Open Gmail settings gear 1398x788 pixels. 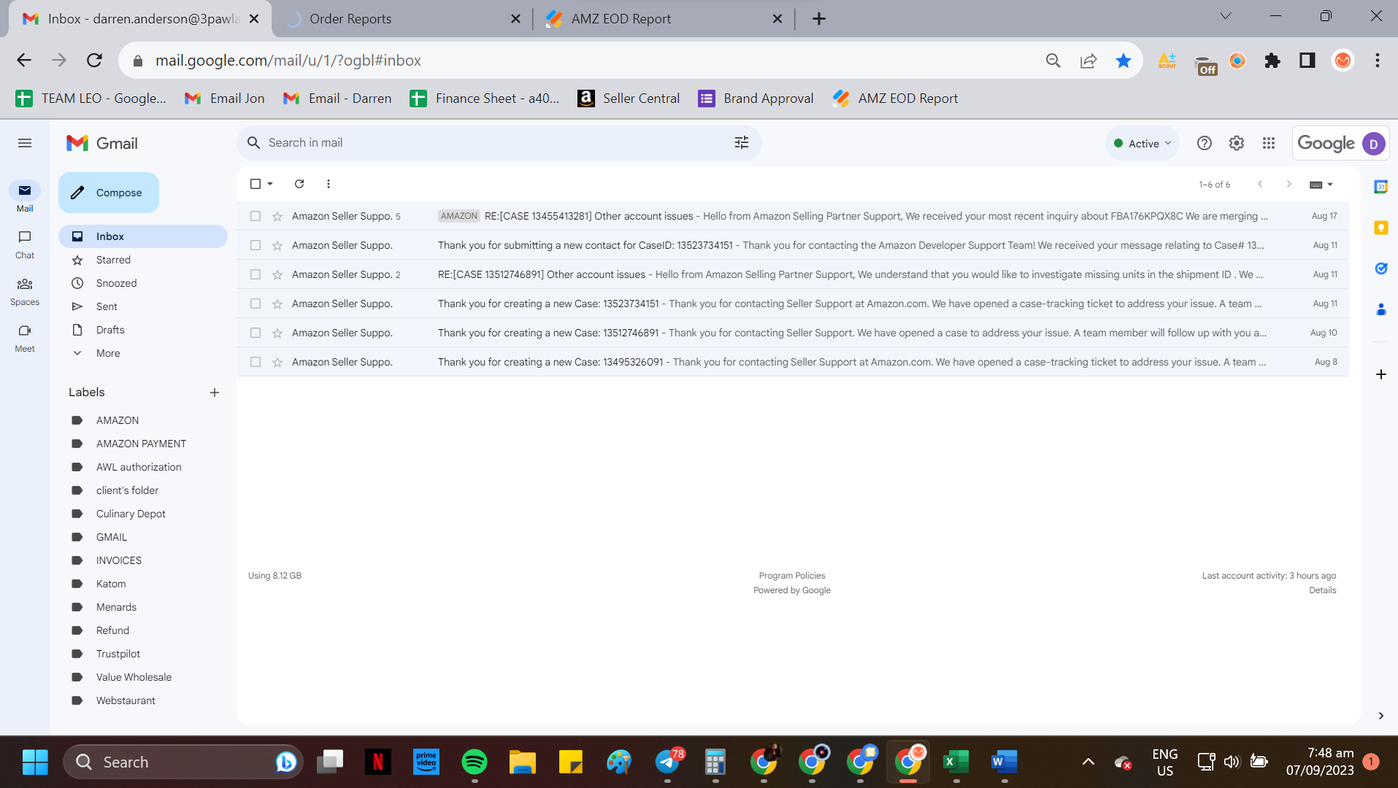pos(1237,143)
